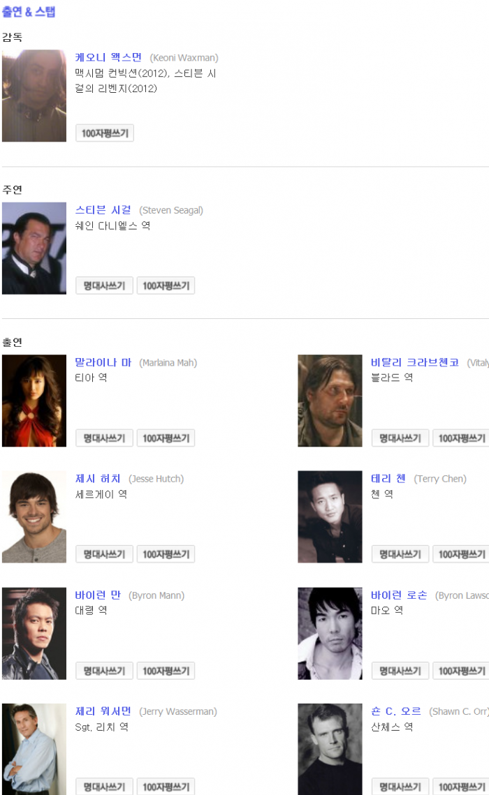Image resolution: width=489 pixels, height=795 pixels.
Task: Click 명대사쓰기 button for 티아 역
Action: (x=104, y=438)
